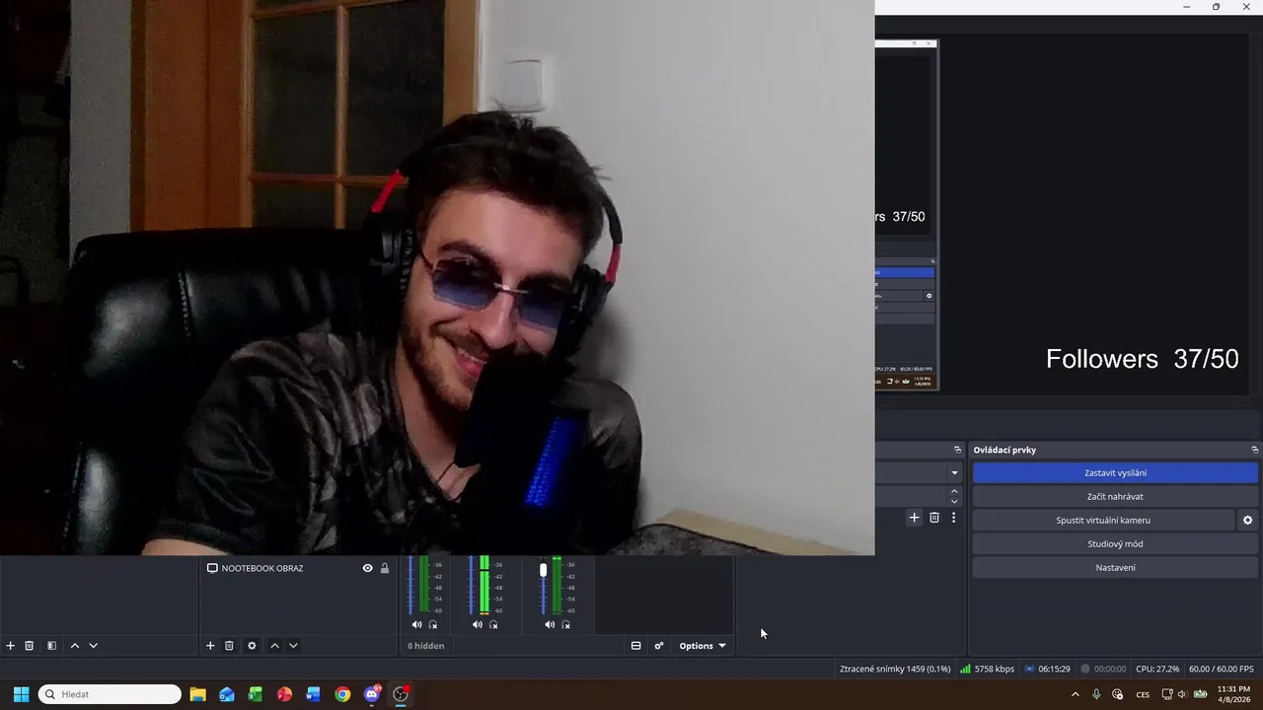The image size is (1263, 710).
Task: Click Zastavit vysílání to stop streaming
Action: tap(1115, 473)
